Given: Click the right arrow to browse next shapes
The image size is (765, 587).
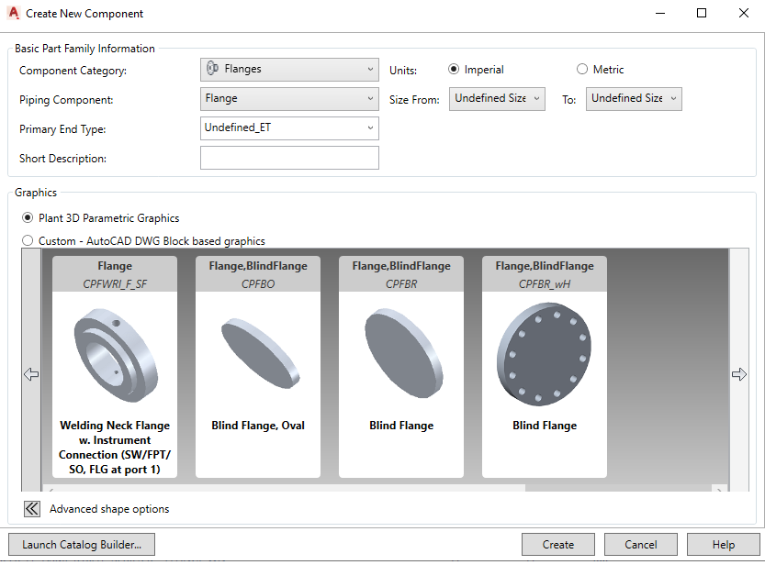Looking at the screenshot, I should [x=739, y=374].
